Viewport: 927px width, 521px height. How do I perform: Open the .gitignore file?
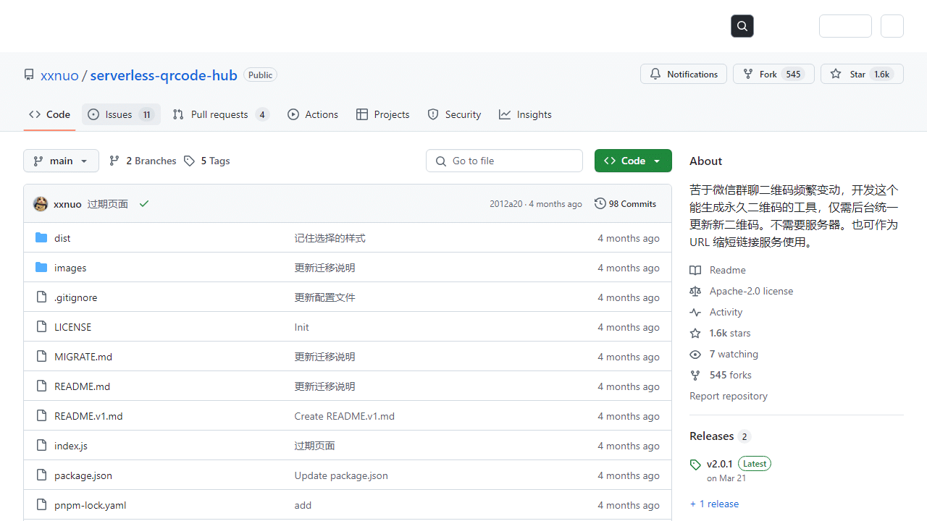click(x=75, y=297)
